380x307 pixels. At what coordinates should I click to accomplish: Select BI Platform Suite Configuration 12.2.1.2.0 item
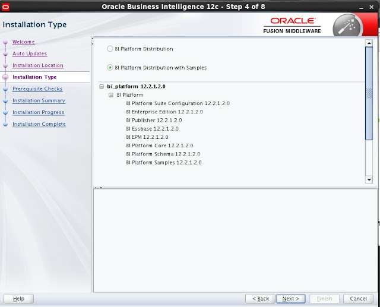click(178, 103)
